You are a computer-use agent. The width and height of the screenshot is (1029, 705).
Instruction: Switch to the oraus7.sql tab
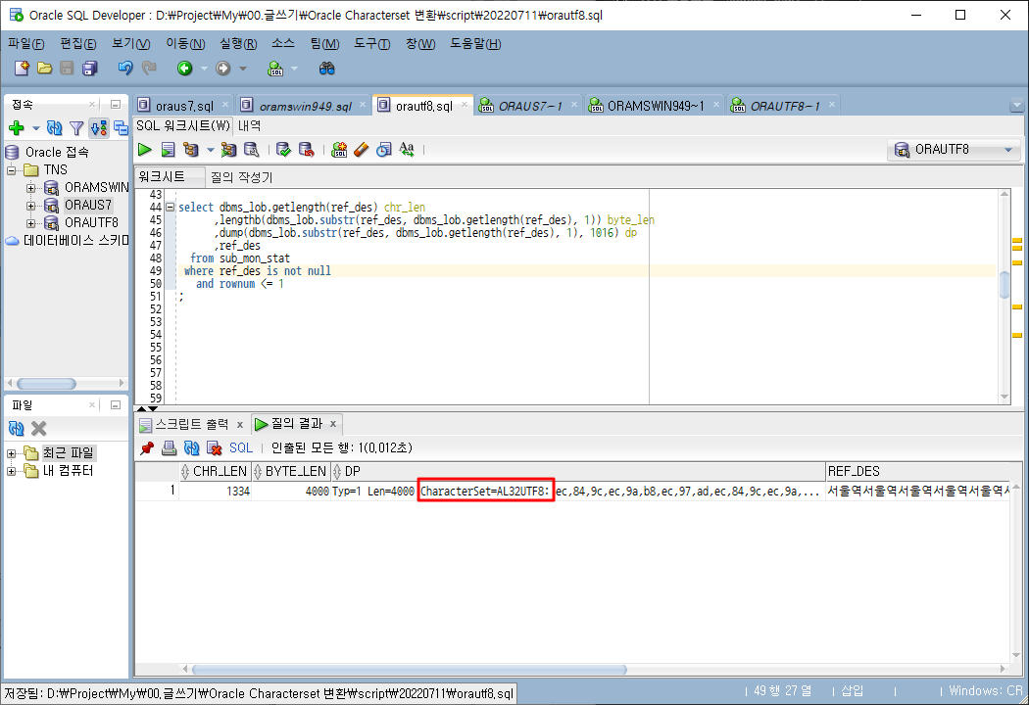click(184, 106)
